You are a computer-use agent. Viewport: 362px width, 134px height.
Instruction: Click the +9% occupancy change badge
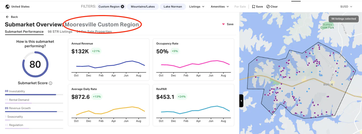(175, 51)
